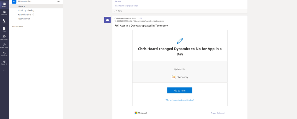Collapse message with See less
Image resolution: width=297 pixels, height=119 pixels.
click(118, 1)
